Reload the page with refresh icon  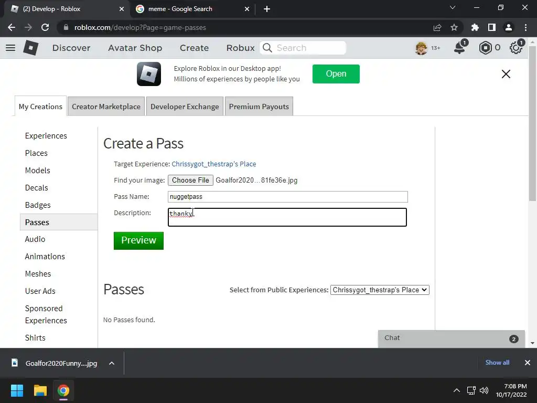coord(45,27)
